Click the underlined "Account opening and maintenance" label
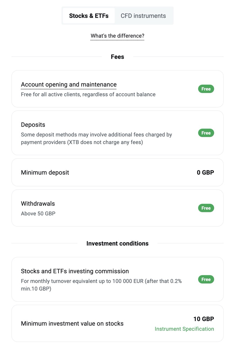 pos(69,84)
